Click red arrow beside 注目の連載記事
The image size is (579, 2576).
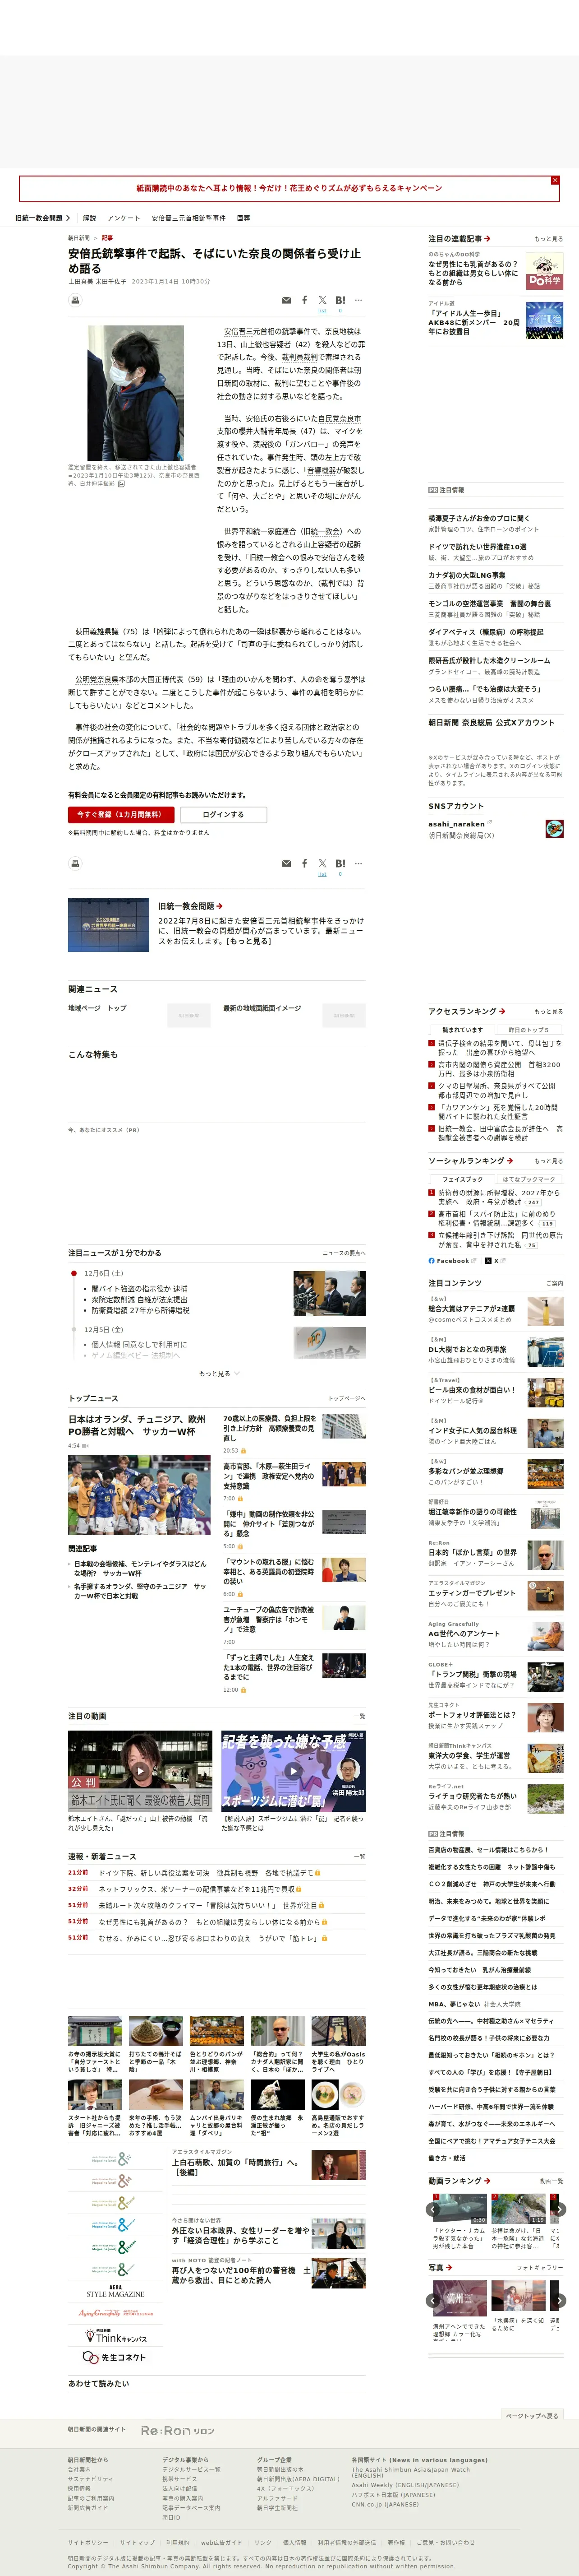[487, 239]
